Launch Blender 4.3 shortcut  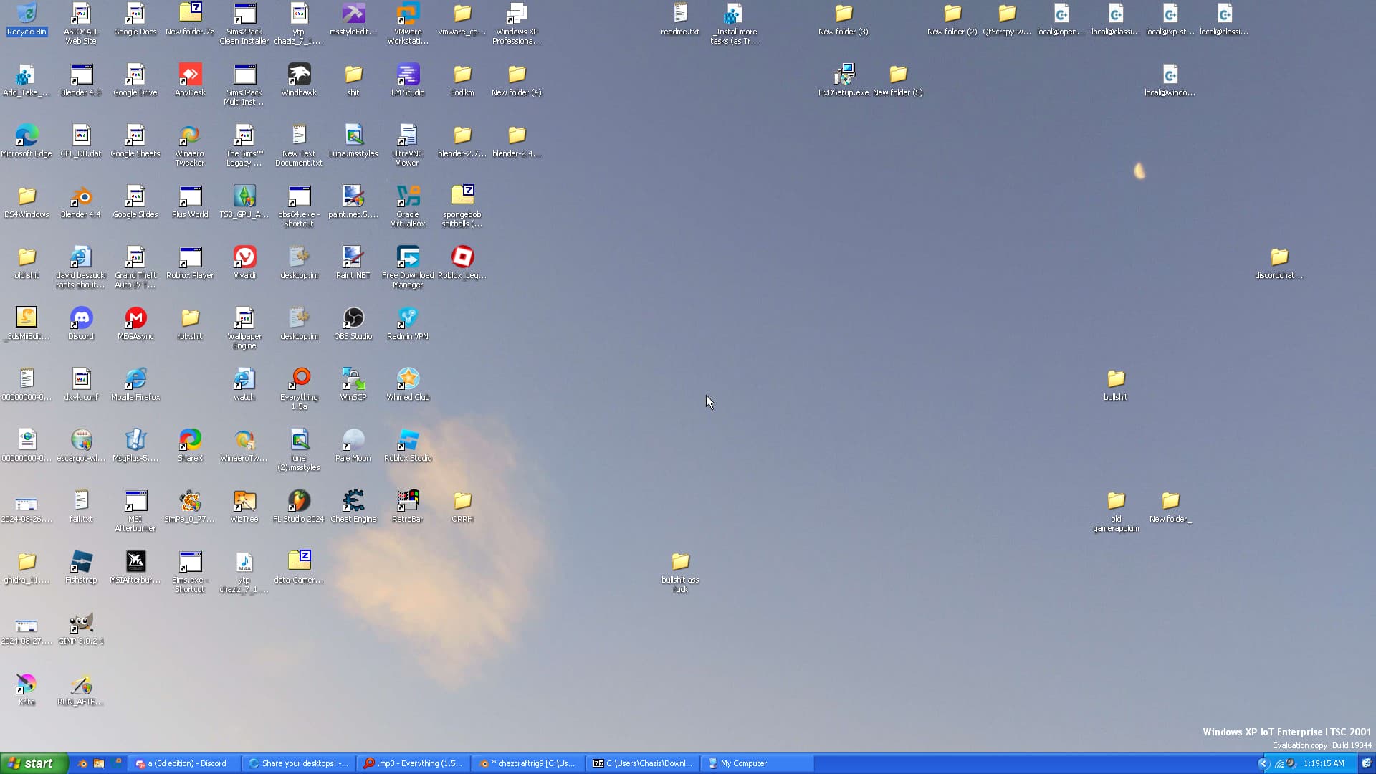[x=81, y=80]
